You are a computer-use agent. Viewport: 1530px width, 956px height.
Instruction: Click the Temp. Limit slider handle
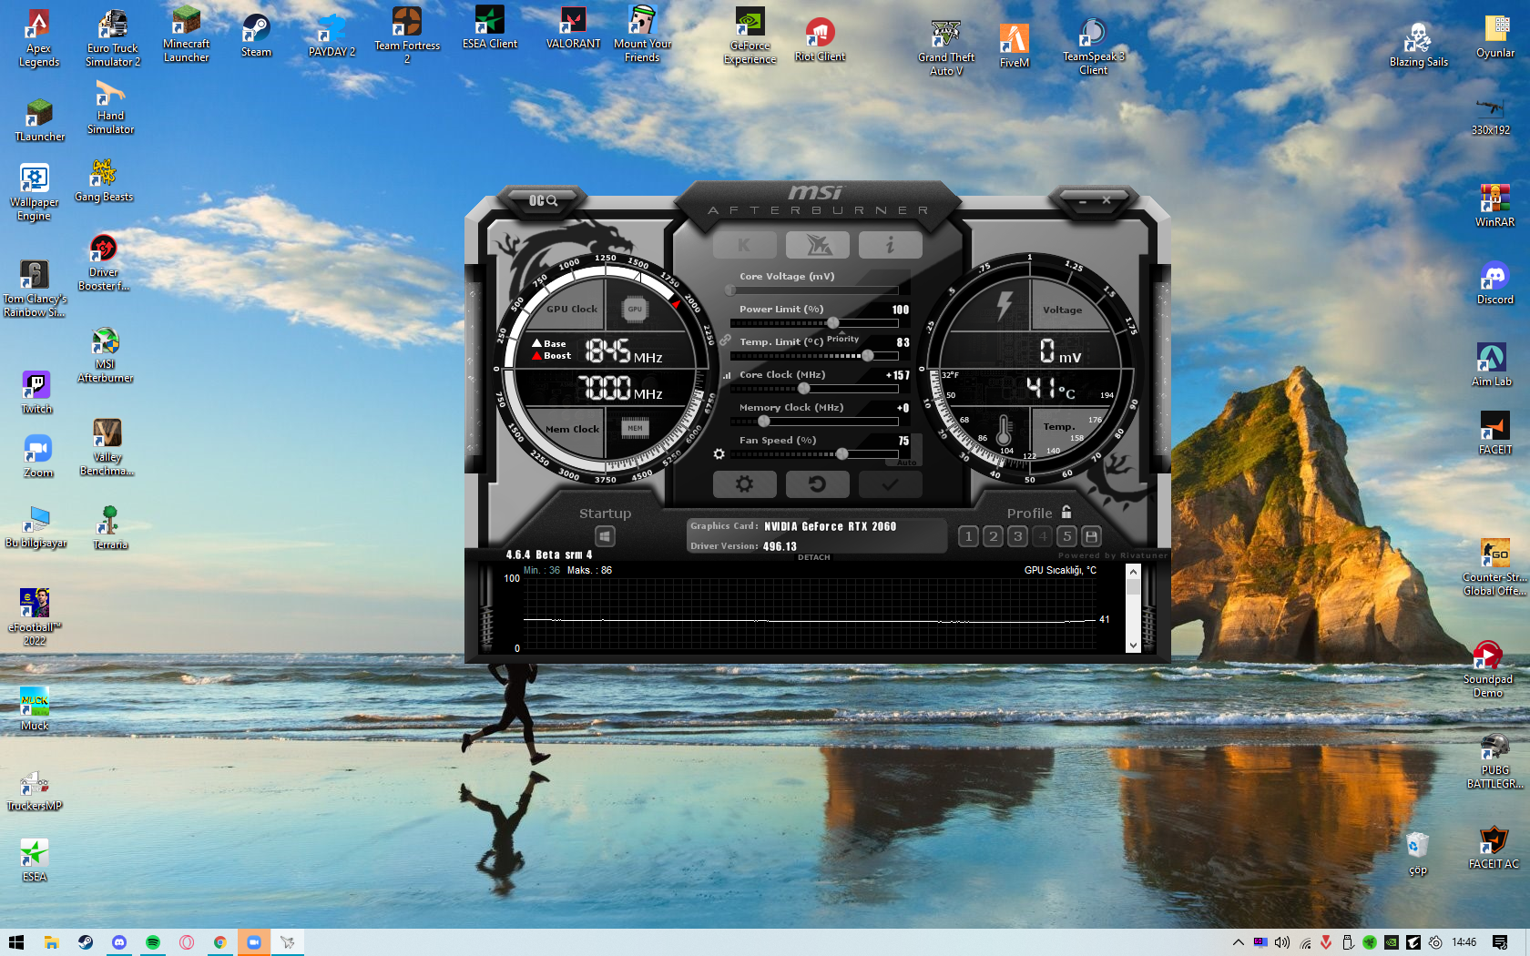[867, 355]
